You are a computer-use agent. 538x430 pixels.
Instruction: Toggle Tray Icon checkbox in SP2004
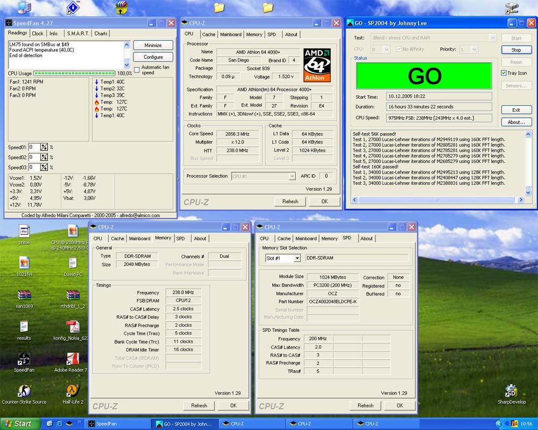504,73
